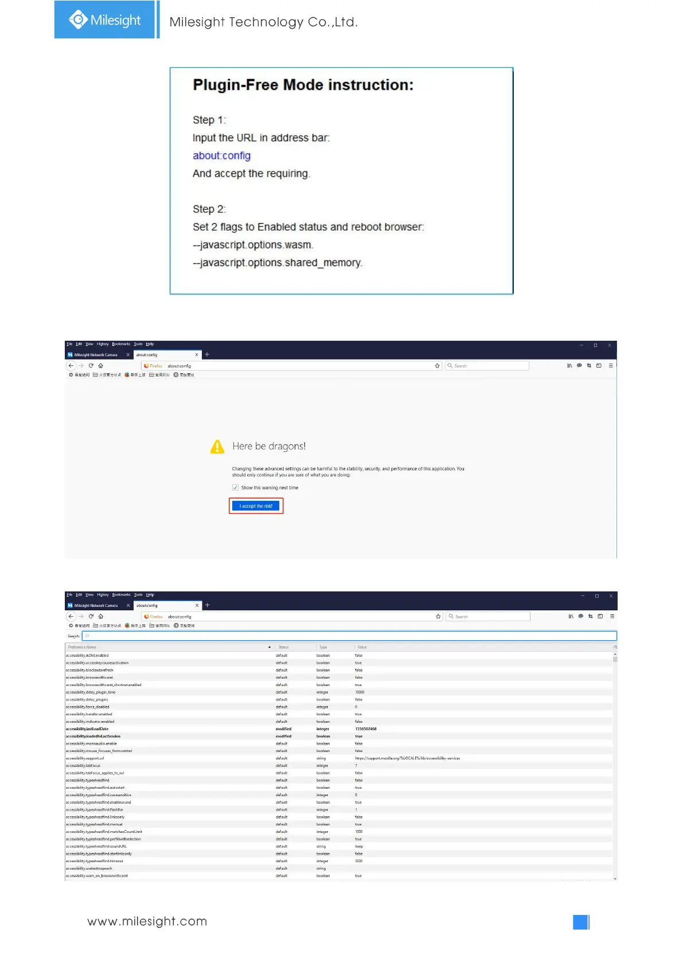
Task: Click the 'I accept the risk!' button
Action: 256,506
